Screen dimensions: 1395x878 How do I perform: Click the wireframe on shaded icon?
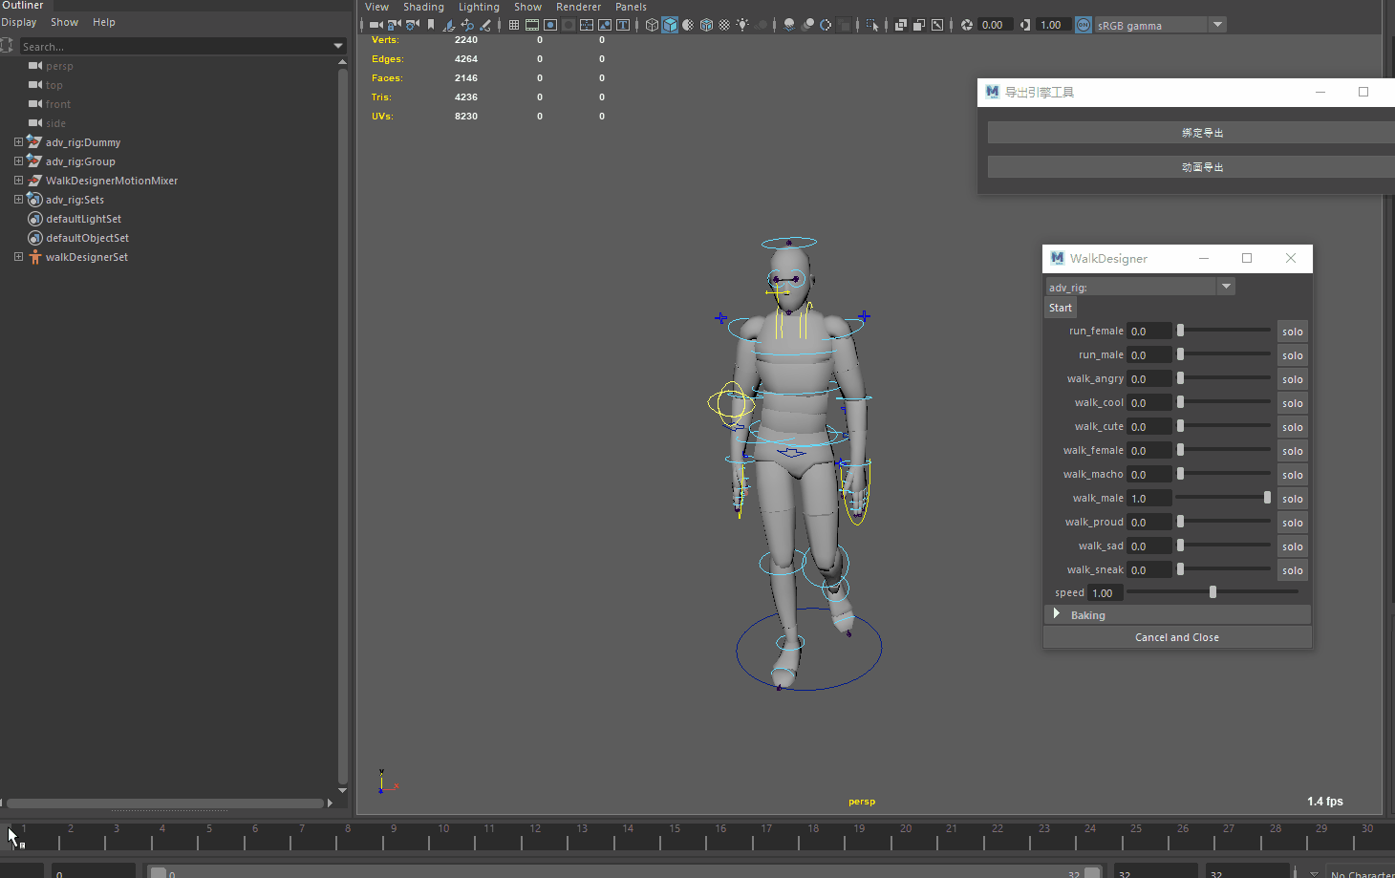tap(706, 25)
